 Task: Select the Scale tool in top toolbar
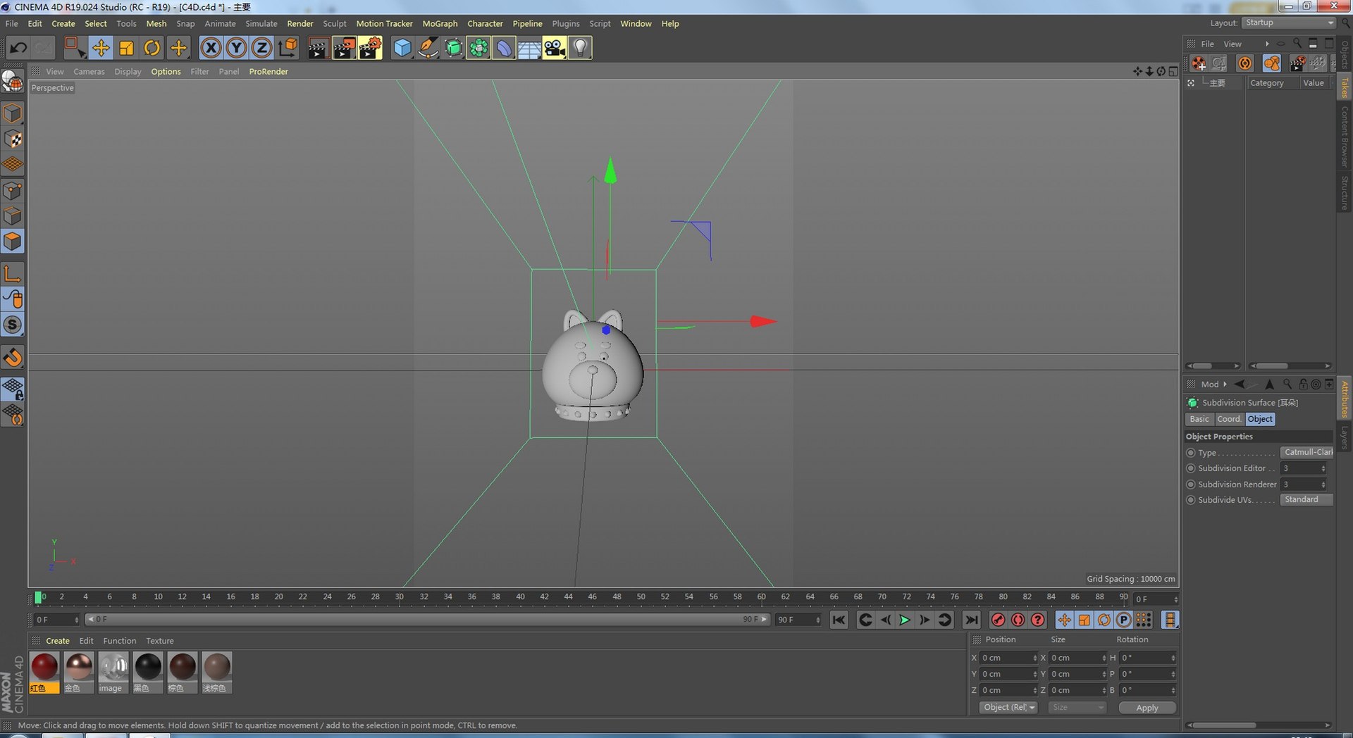pos(126,48)
